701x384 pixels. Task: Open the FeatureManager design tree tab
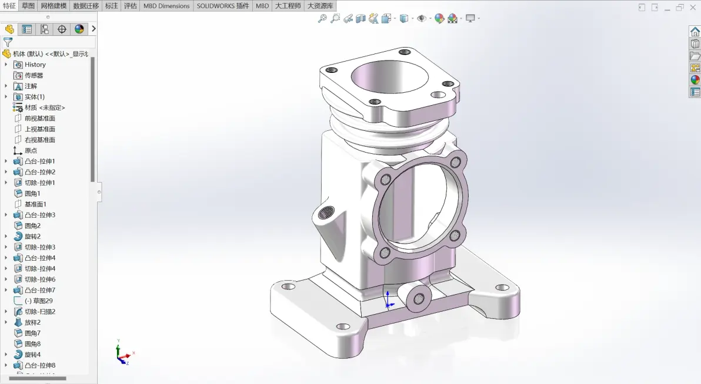(x=9, y=29)
